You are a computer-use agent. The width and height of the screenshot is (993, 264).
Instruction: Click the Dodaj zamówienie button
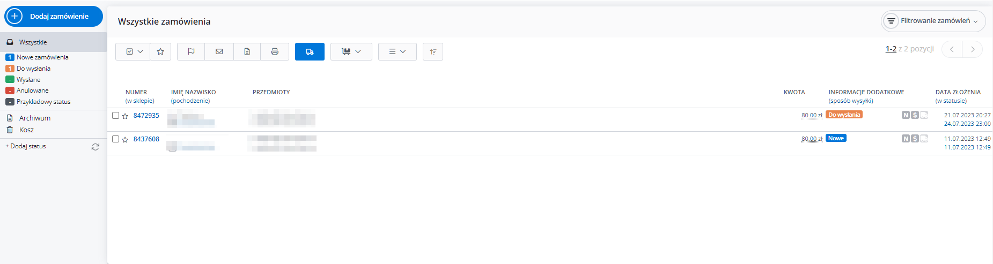[54, 16]
